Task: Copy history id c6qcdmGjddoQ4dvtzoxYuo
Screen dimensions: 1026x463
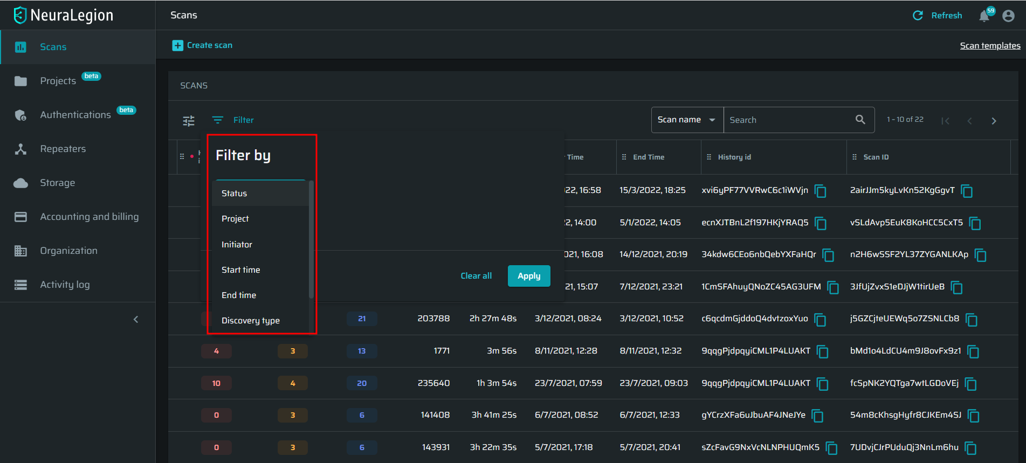Action: pyautogui.click(x=821, y=320)
